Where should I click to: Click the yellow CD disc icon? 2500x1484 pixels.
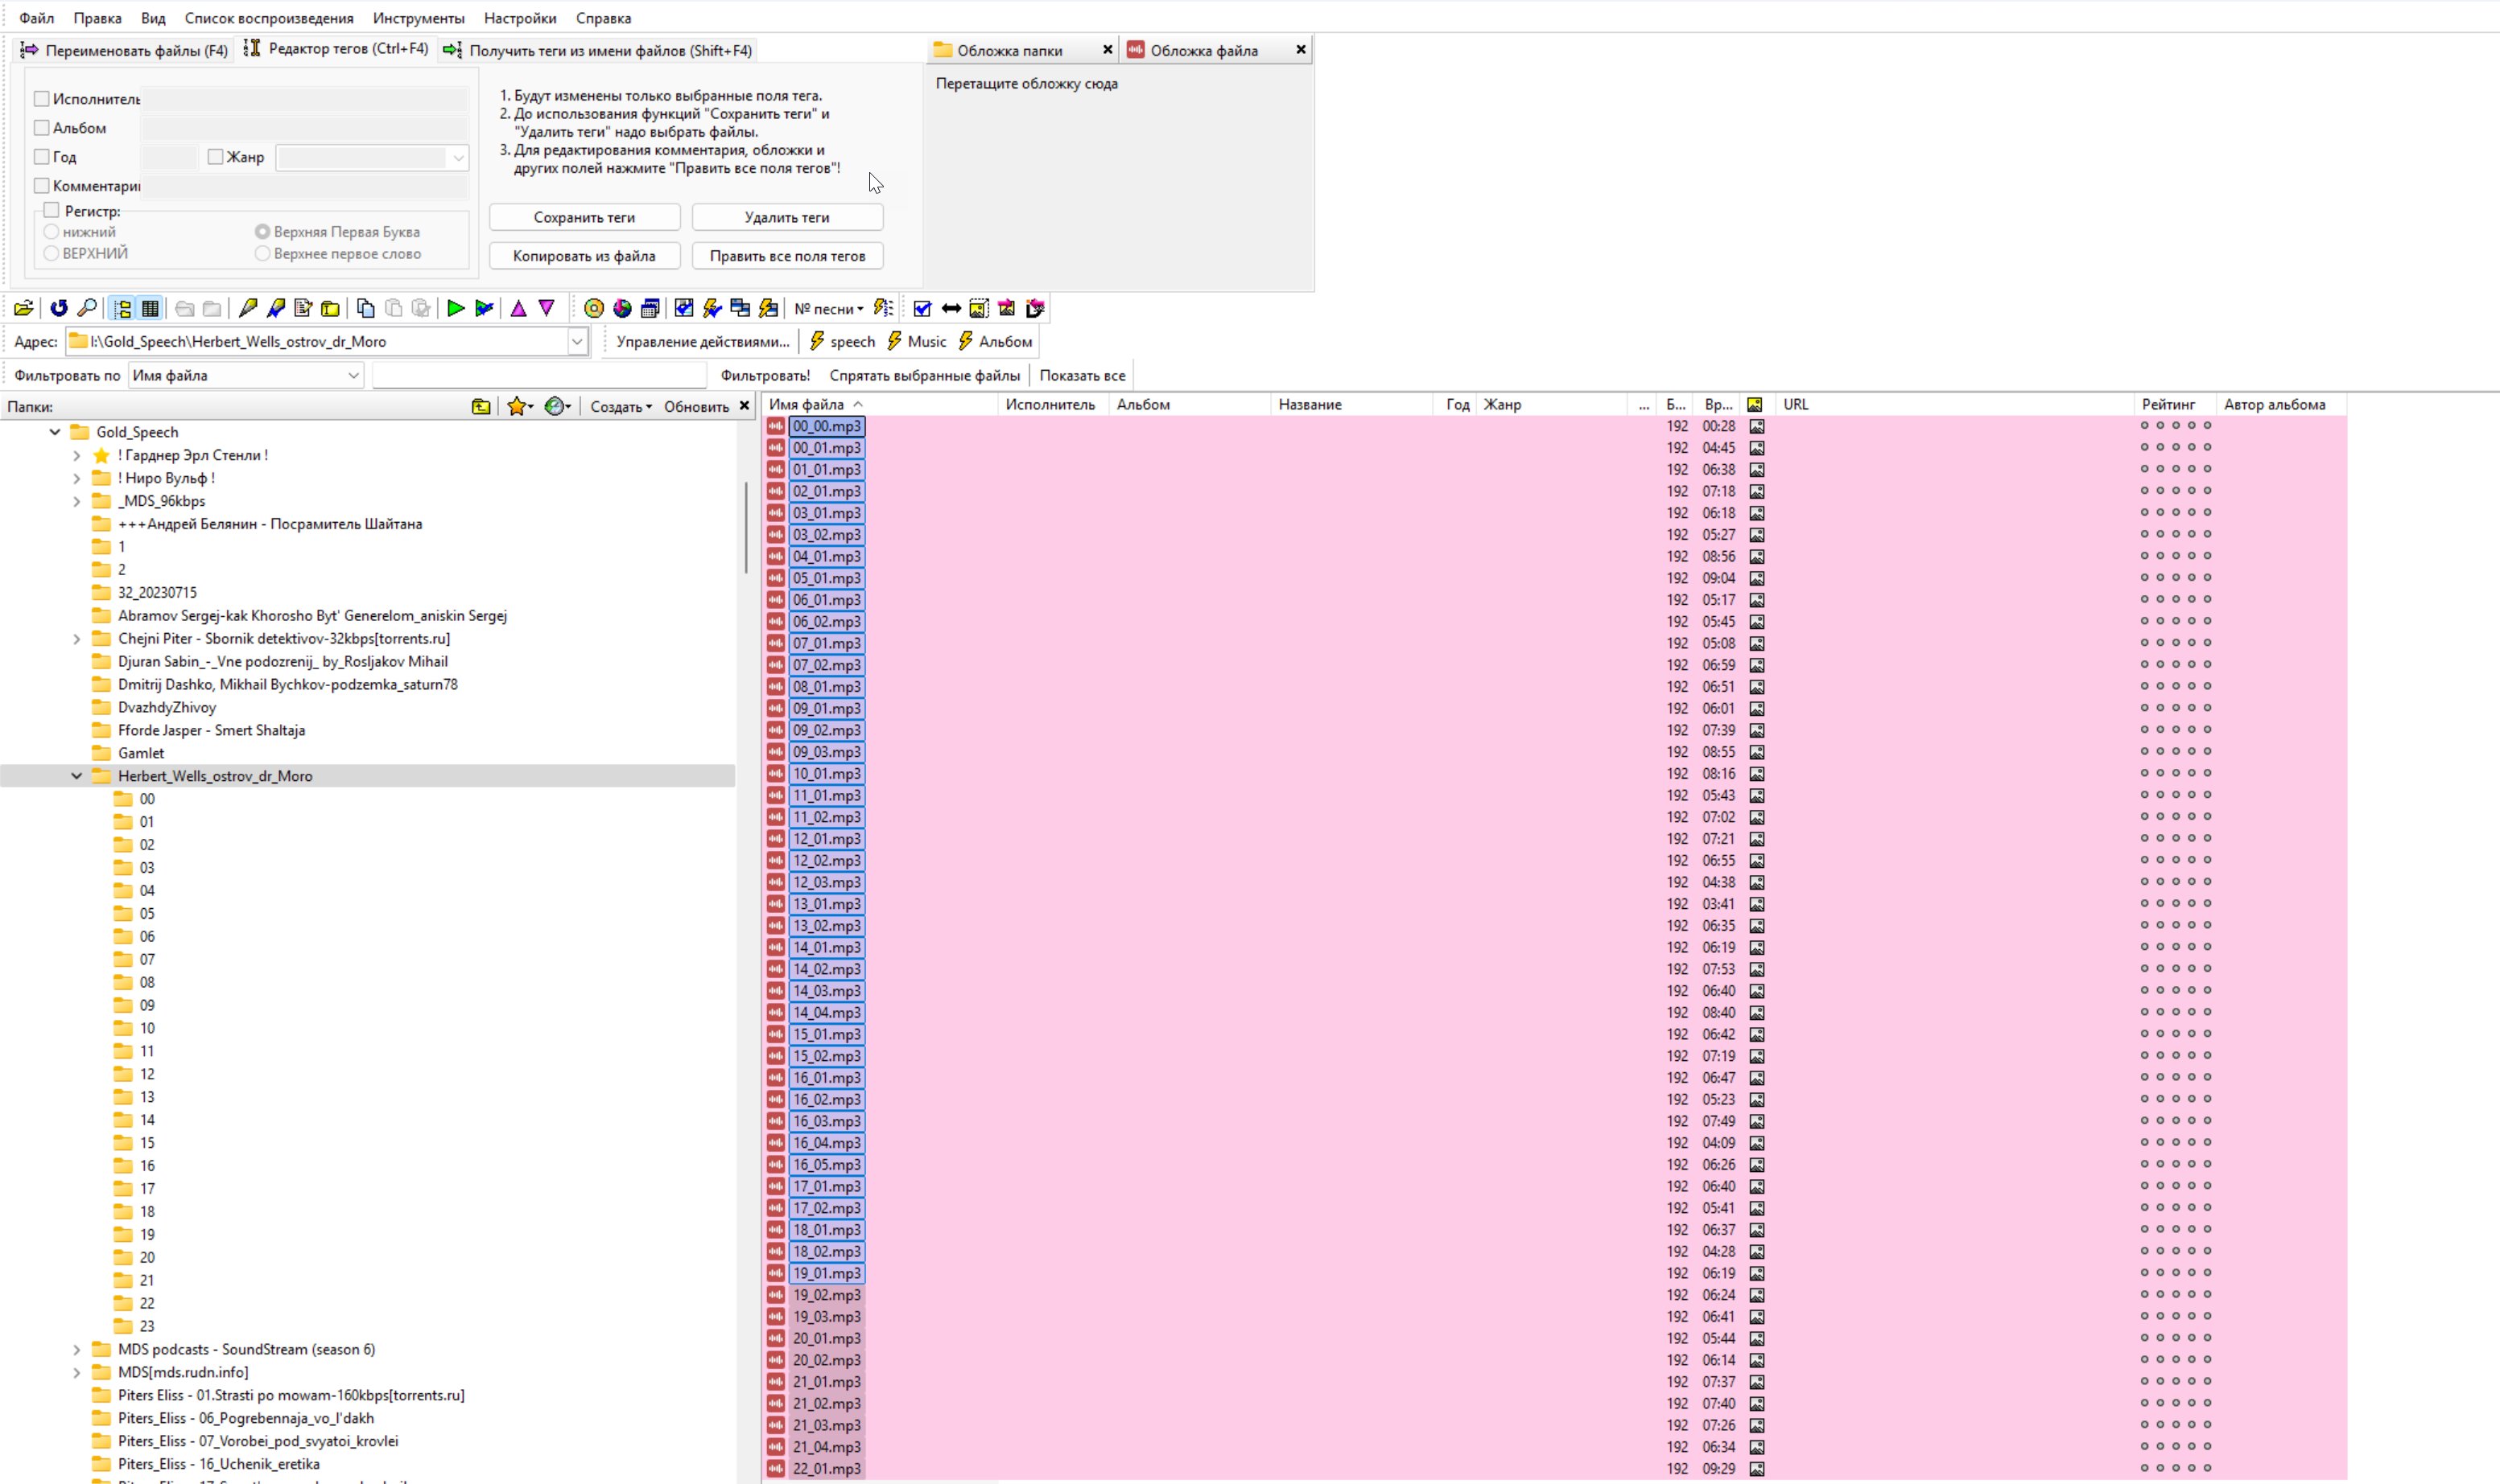point(593,308)
